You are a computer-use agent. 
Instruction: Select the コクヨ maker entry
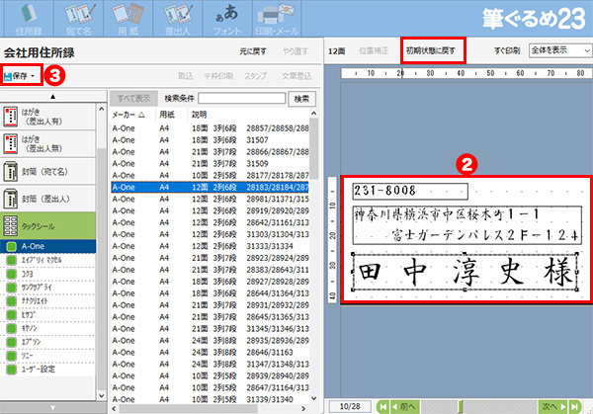tap(47, 274)
